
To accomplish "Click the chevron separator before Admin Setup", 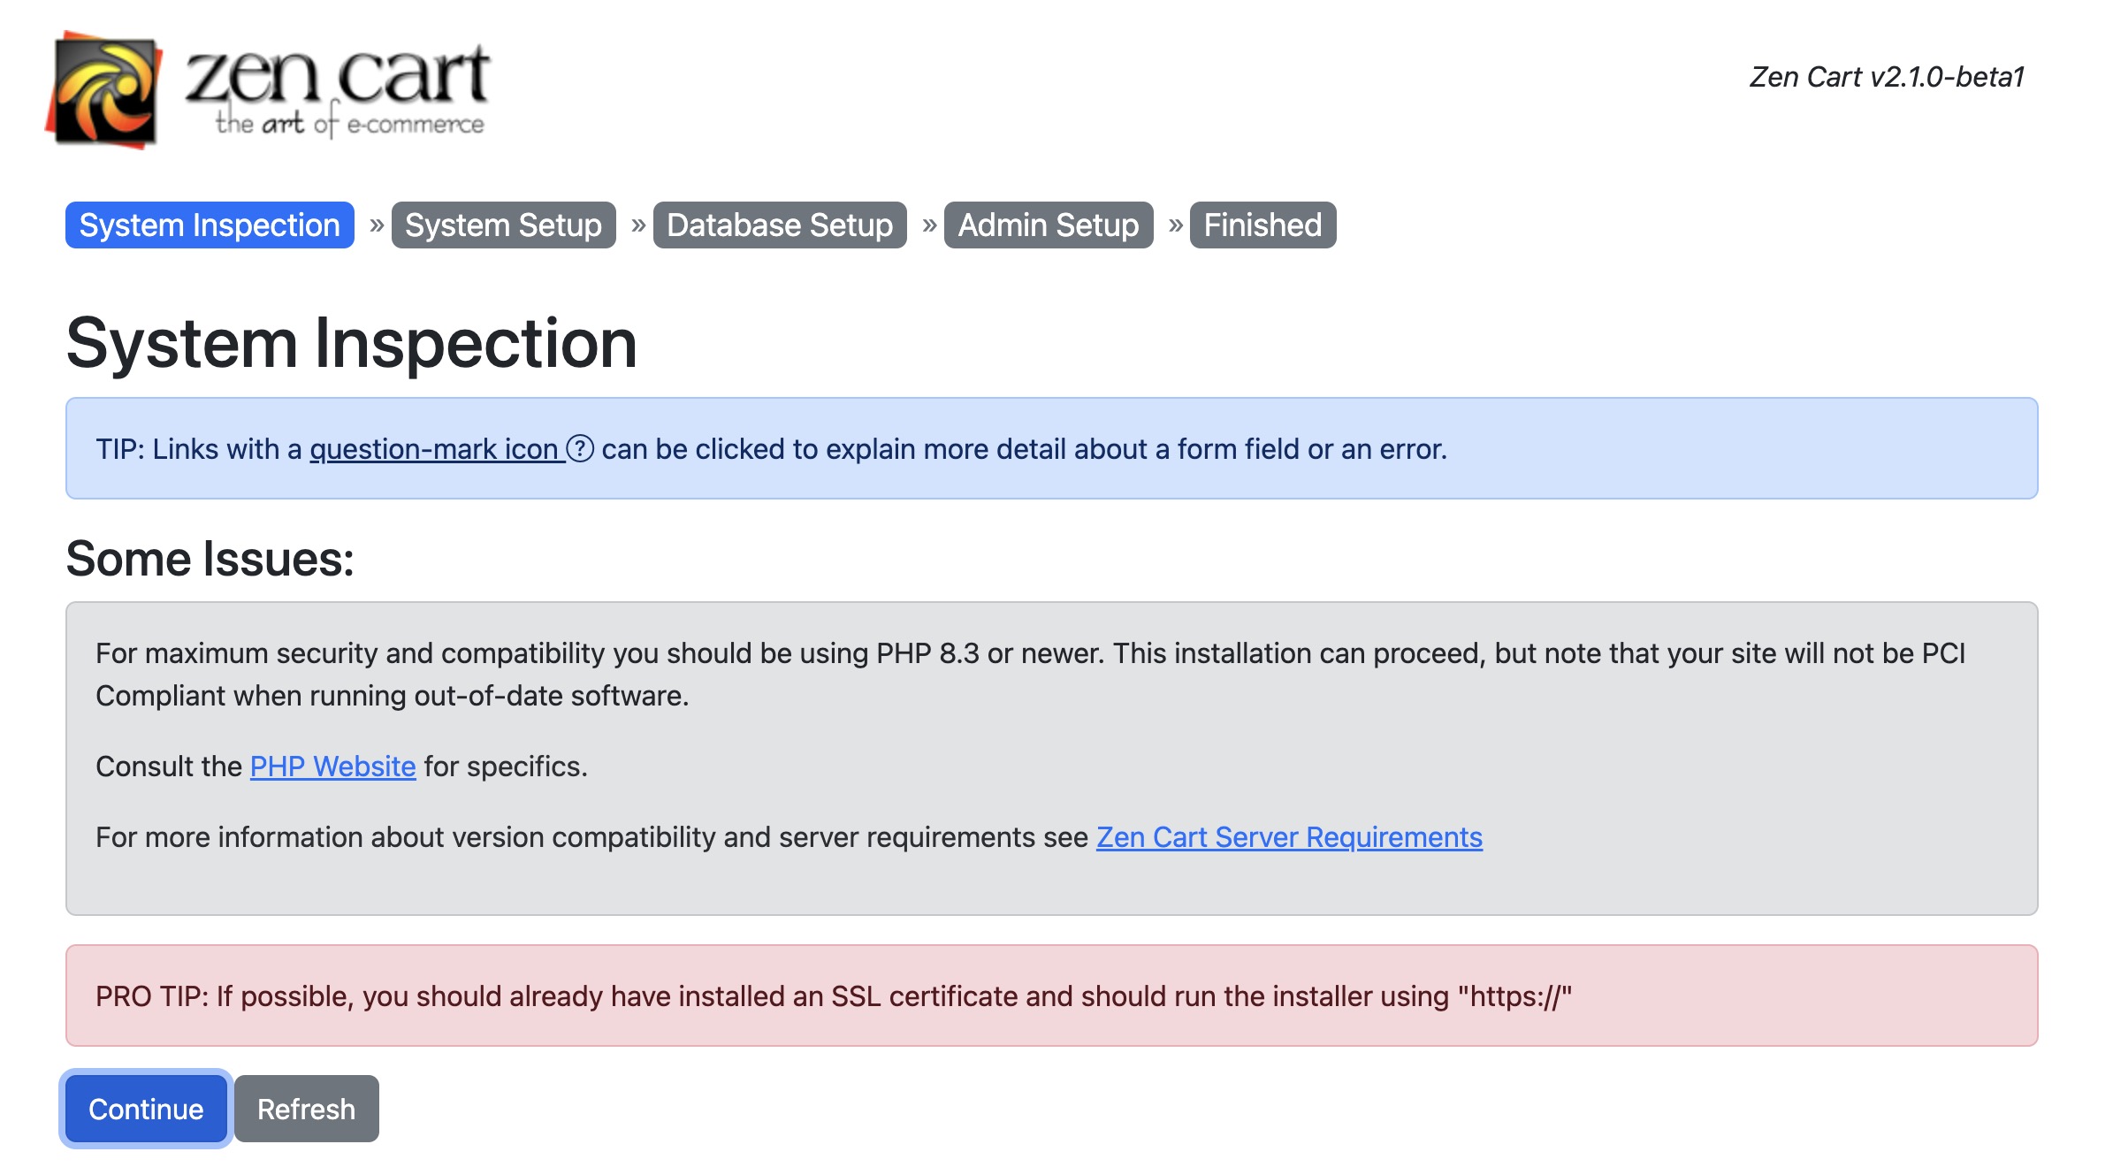I will pyautogui.click(x=929, y=225).
